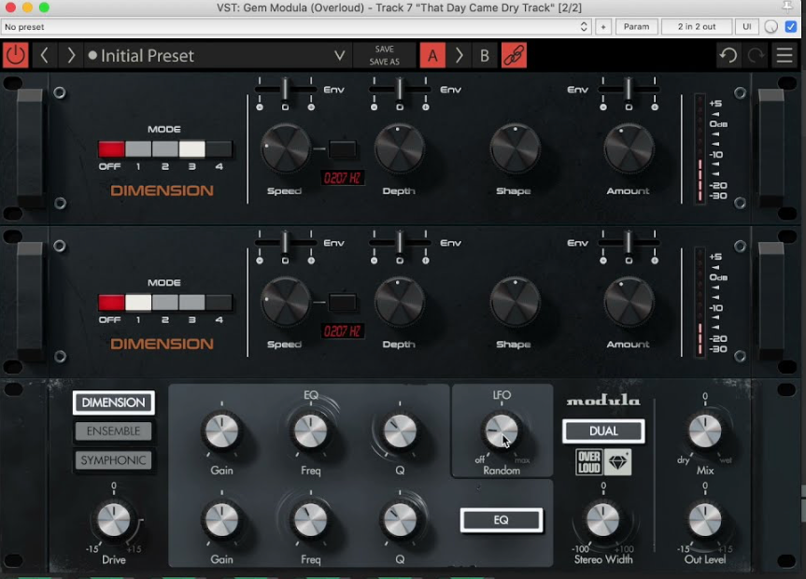Click top unit Speed Env slider

[285, 90]
